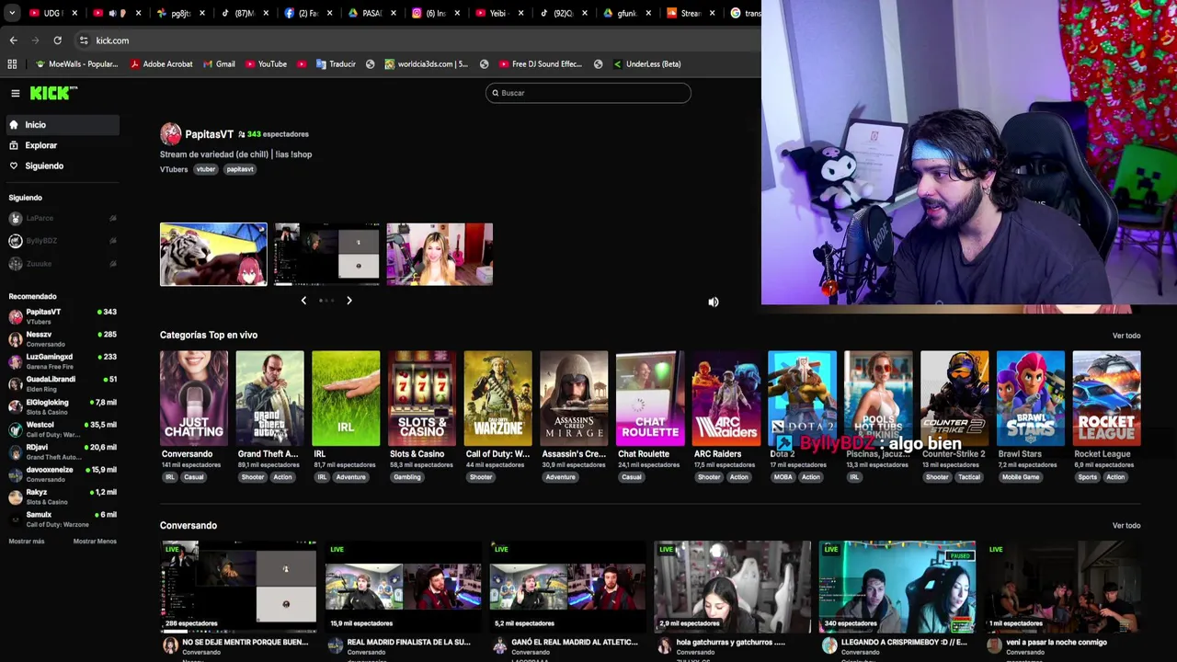Select the blonde streamer featured thumbnail
This screenshot has height=662, width=1177.
pyautogui.click(x=440, y=254)
